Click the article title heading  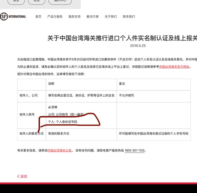(x=122, y=38)
